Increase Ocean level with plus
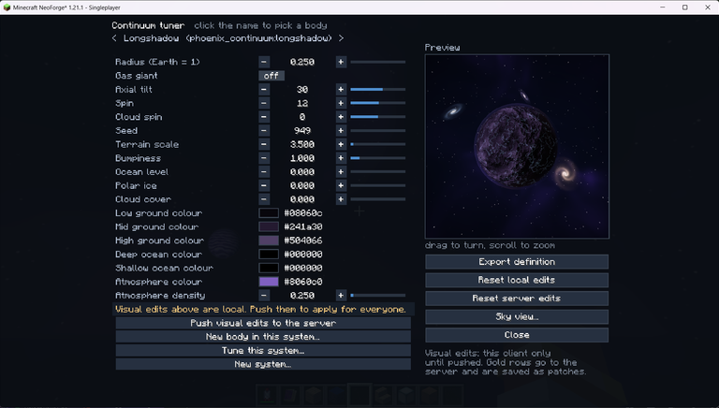 (341, 172)
